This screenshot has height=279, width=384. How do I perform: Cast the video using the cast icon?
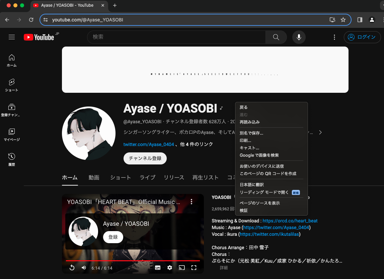[182, 268]
